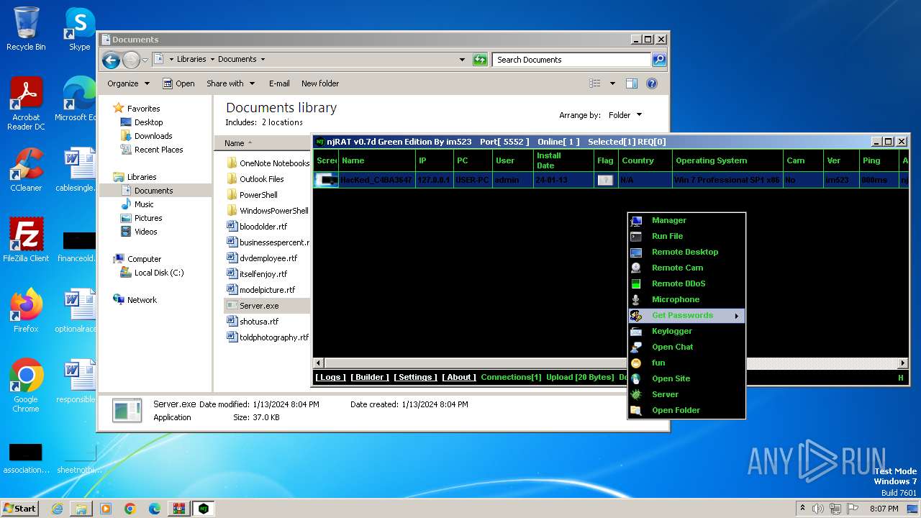
Task: Choose Remote Desktop menu entry
Action: pyautogui.click(x=686, y=252)
